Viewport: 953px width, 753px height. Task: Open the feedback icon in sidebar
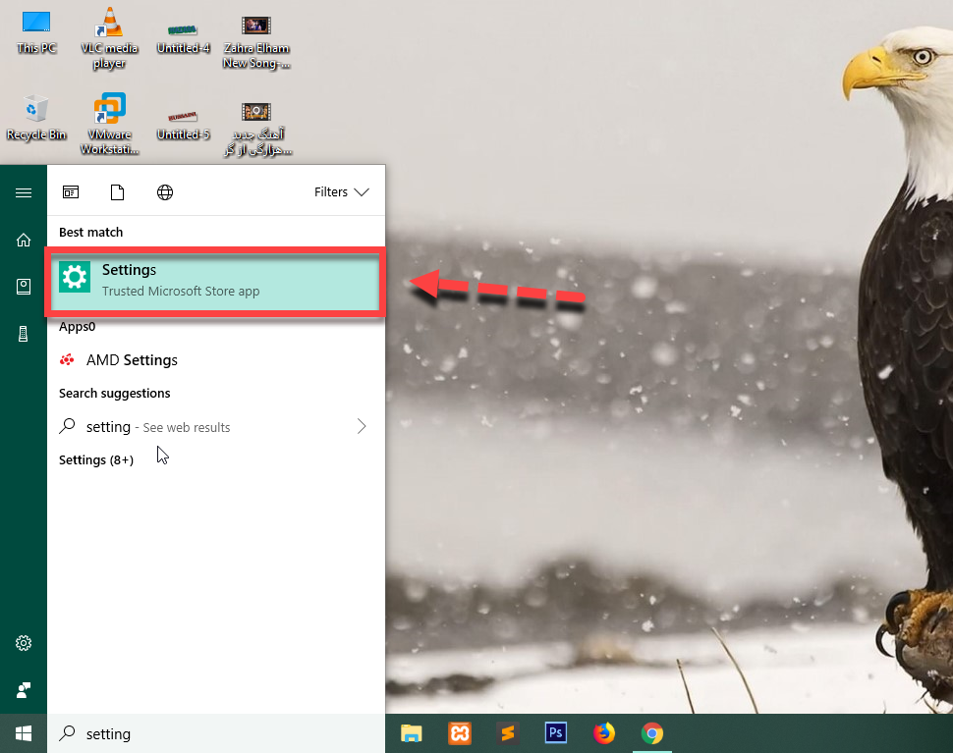click(24, 689)
